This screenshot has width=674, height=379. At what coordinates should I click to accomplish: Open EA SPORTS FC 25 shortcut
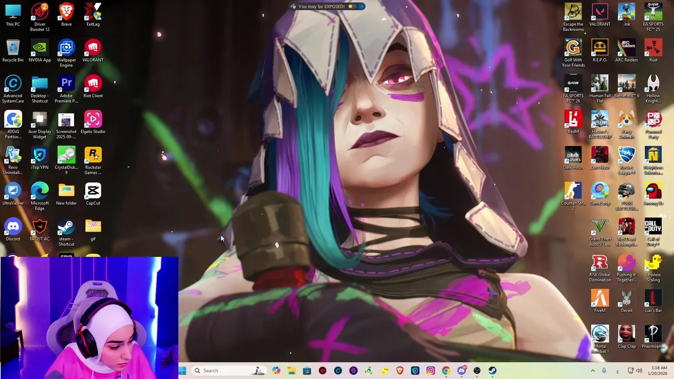[653, 17]
